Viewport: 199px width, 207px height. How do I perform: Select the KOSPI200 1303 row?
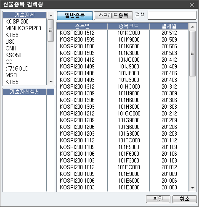[122, 107]
